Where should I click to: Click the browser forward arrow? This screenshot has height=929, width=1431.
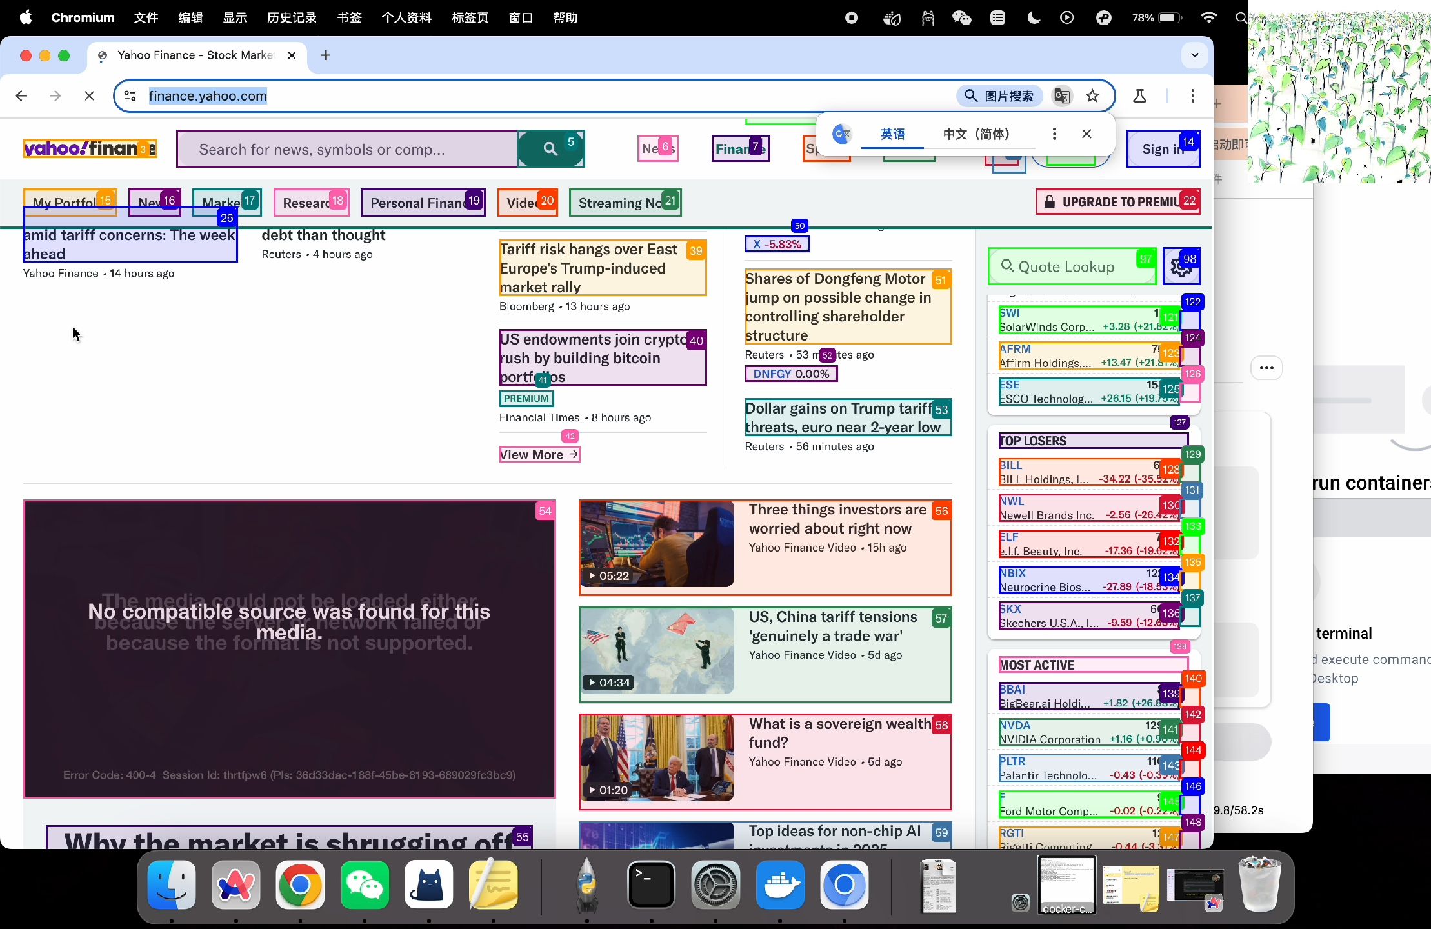[55, 96]
